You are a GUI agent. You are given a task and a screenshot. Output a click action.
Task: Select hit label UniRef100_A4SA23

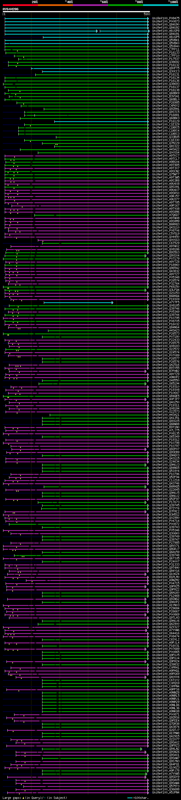pos(165,330)
